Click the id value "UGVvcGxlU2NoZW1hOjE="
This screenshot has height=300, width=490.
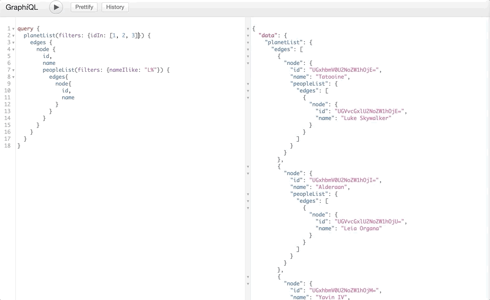[x=369, y=111]
